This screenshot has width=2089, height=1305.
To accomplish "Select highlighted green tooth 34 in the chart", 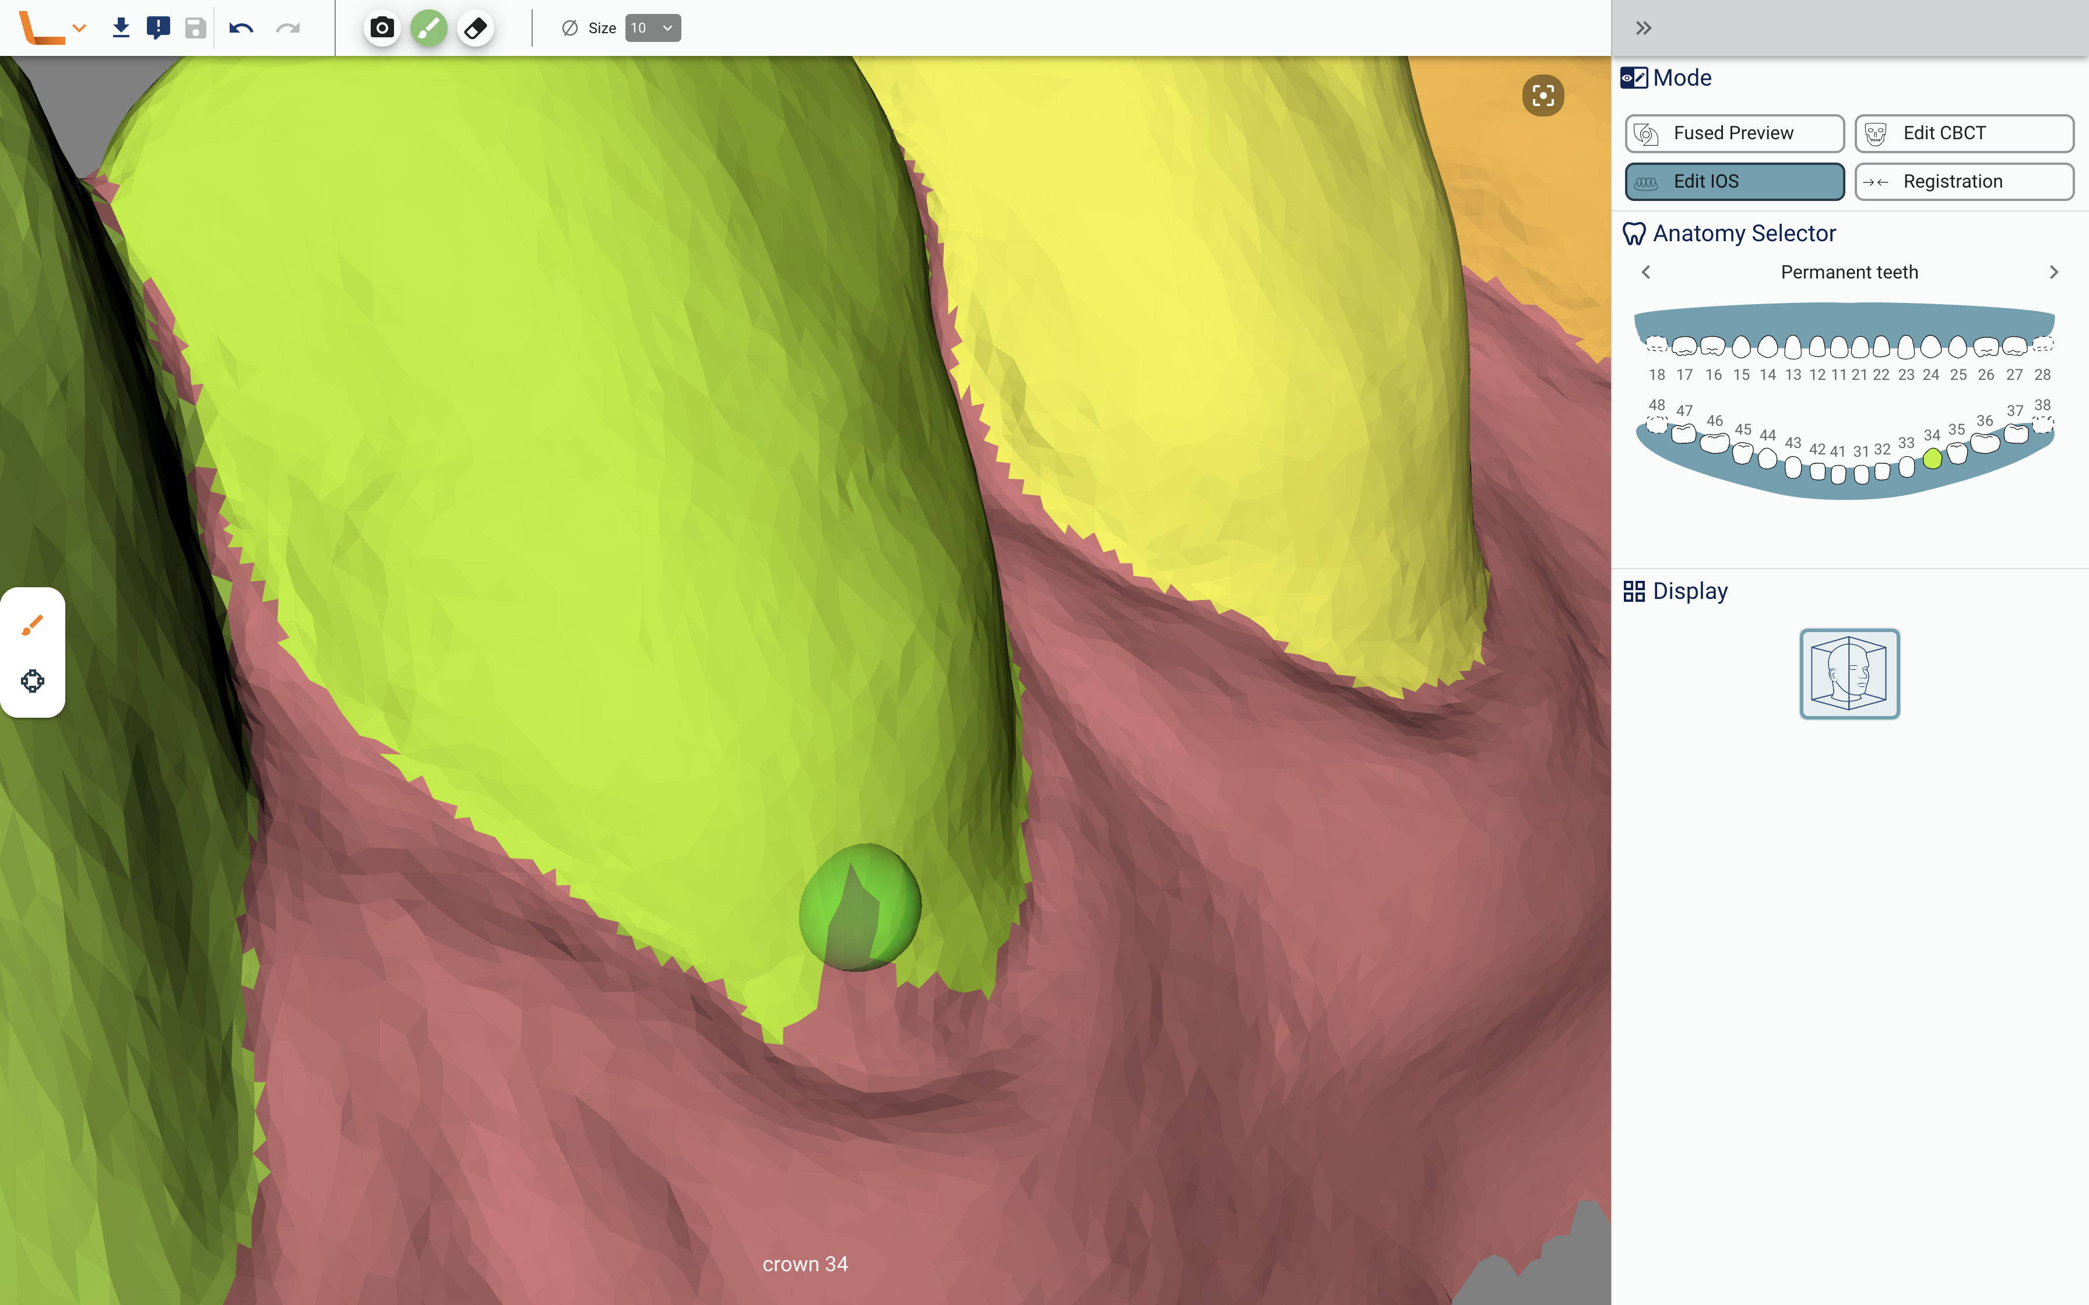I will coord(1933,459).
